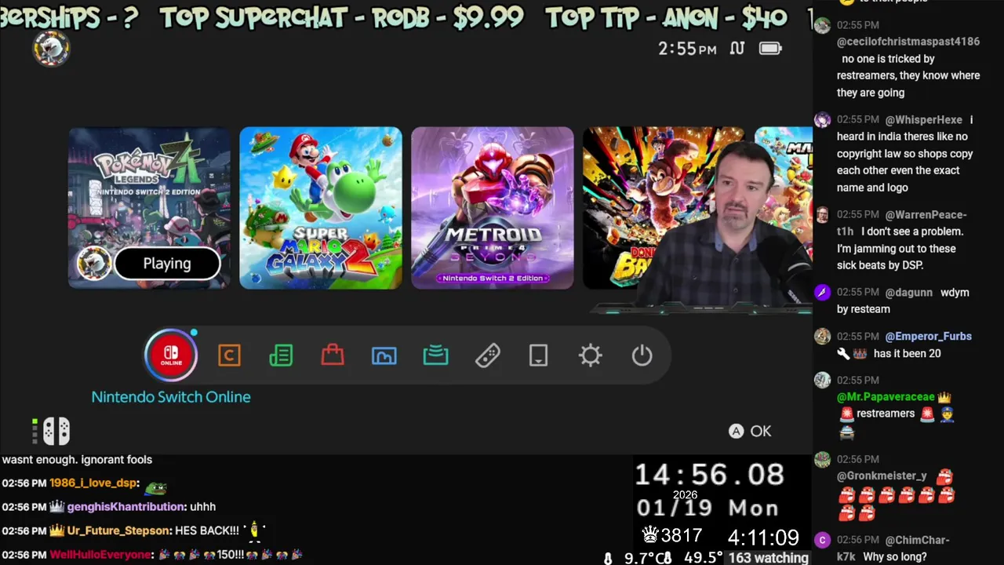
Task: Click username @WhisperHexe in chat
Action: 924,120
